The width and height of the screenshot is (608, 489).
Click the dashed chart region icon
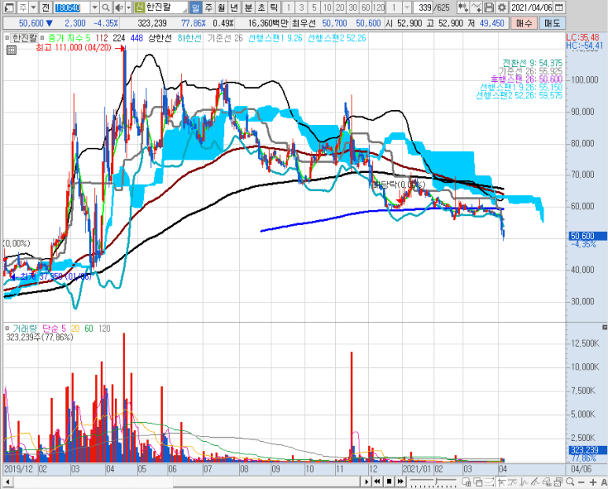(489, 482)
